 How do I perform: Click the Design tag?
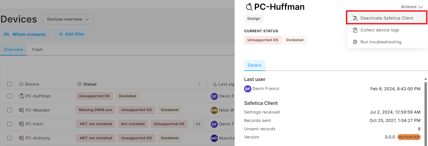point(254,19)
